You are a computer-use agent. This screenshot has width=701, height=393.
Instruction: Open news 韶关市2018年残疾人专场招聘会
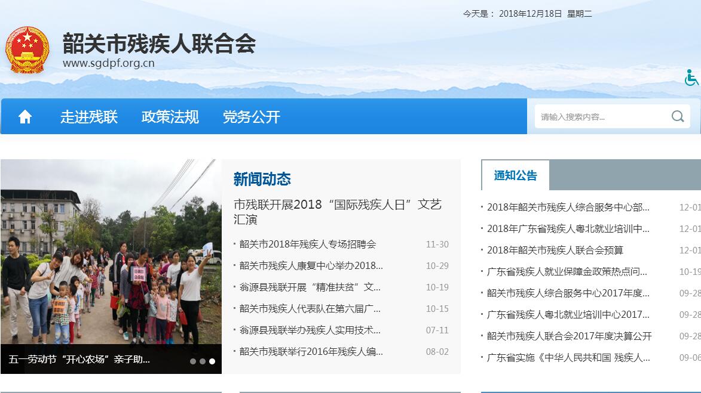[308, 245]
